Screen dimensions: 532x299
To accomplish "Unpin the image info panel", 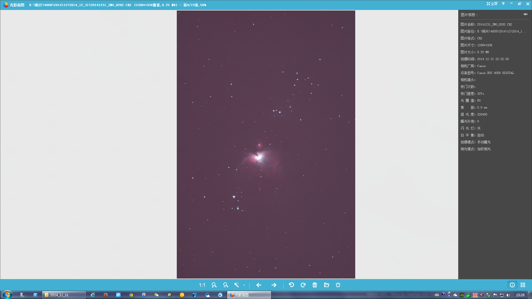I will coord(525,14).
